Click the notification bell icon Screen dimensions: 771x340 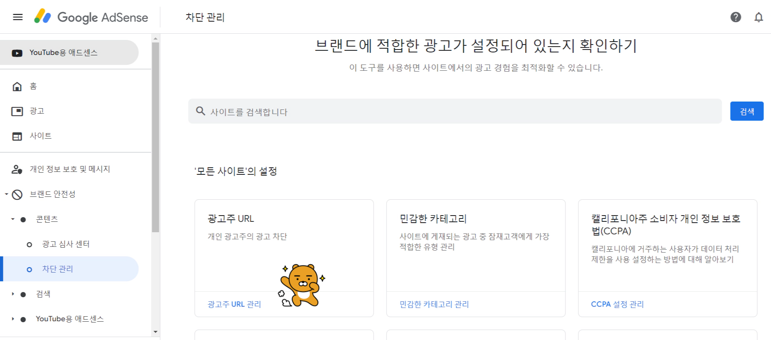tap(758, 17)
